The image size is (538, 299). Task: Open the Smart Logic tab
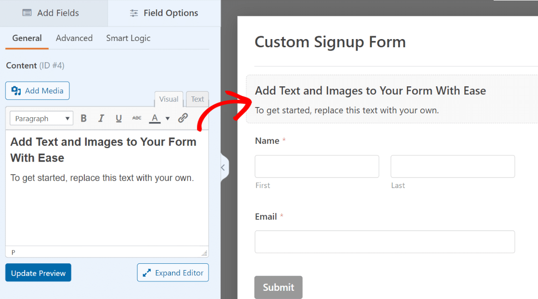[x=128, y=38]
